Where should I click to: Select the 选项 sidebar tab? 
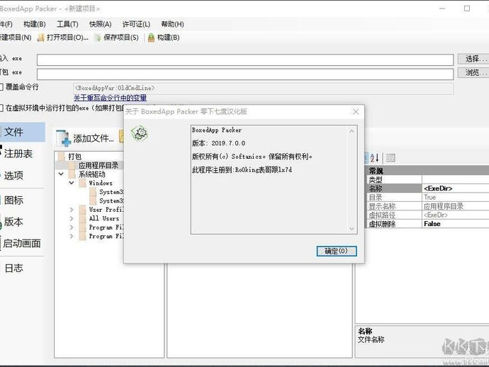tap(13, 175)
